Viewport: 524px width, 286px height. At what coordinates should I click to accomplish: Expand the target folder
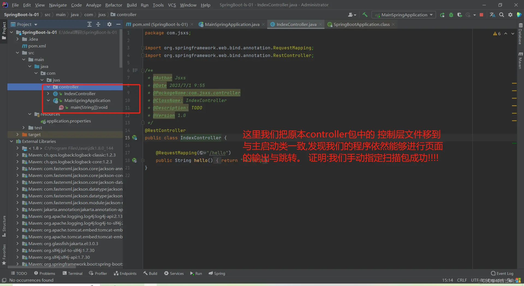point(17,134)
